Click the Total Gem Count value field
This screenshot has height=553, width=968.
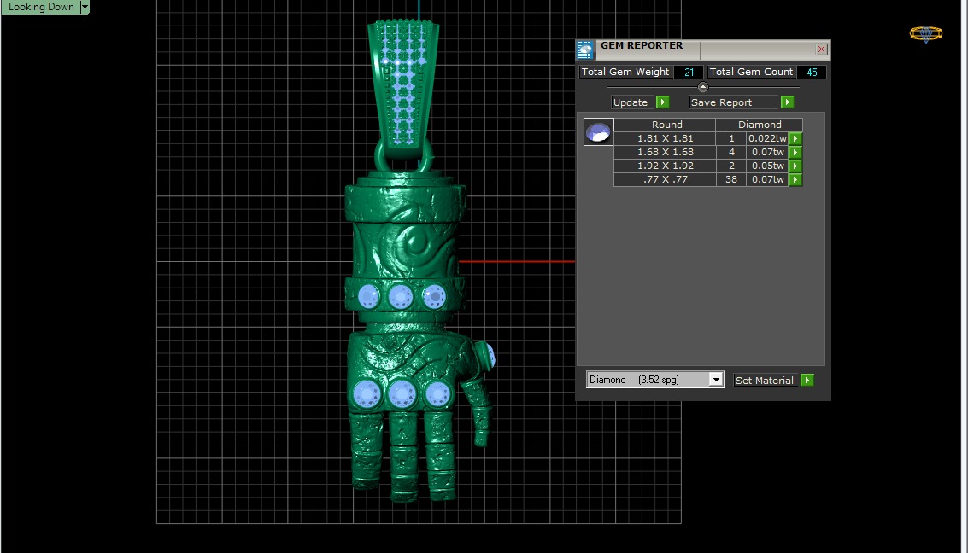pos(812,73)
